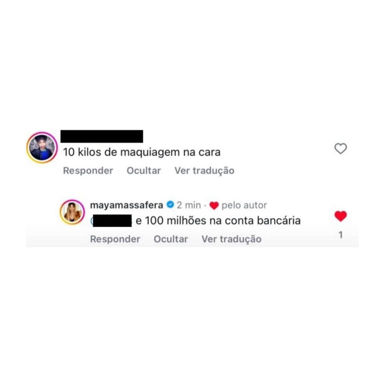Click the 'pelo autor' label

[x=244, y=205]
